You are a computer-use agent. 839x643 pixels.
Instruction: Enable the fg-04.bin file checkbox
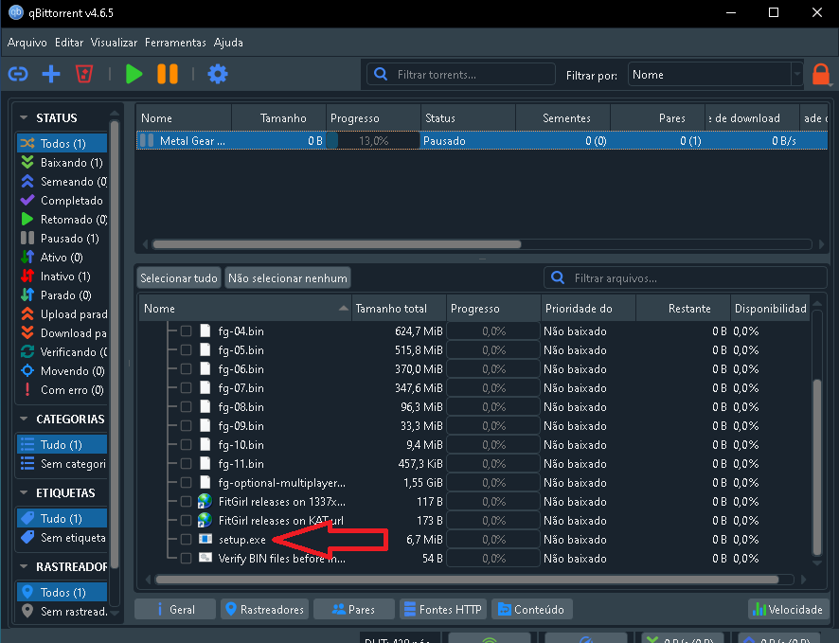coord(187,331)
